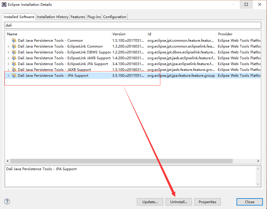This screenshot has height=209, width=267.
Task: Switch to the Installed Software tab
Action: [x=19, y=17]
